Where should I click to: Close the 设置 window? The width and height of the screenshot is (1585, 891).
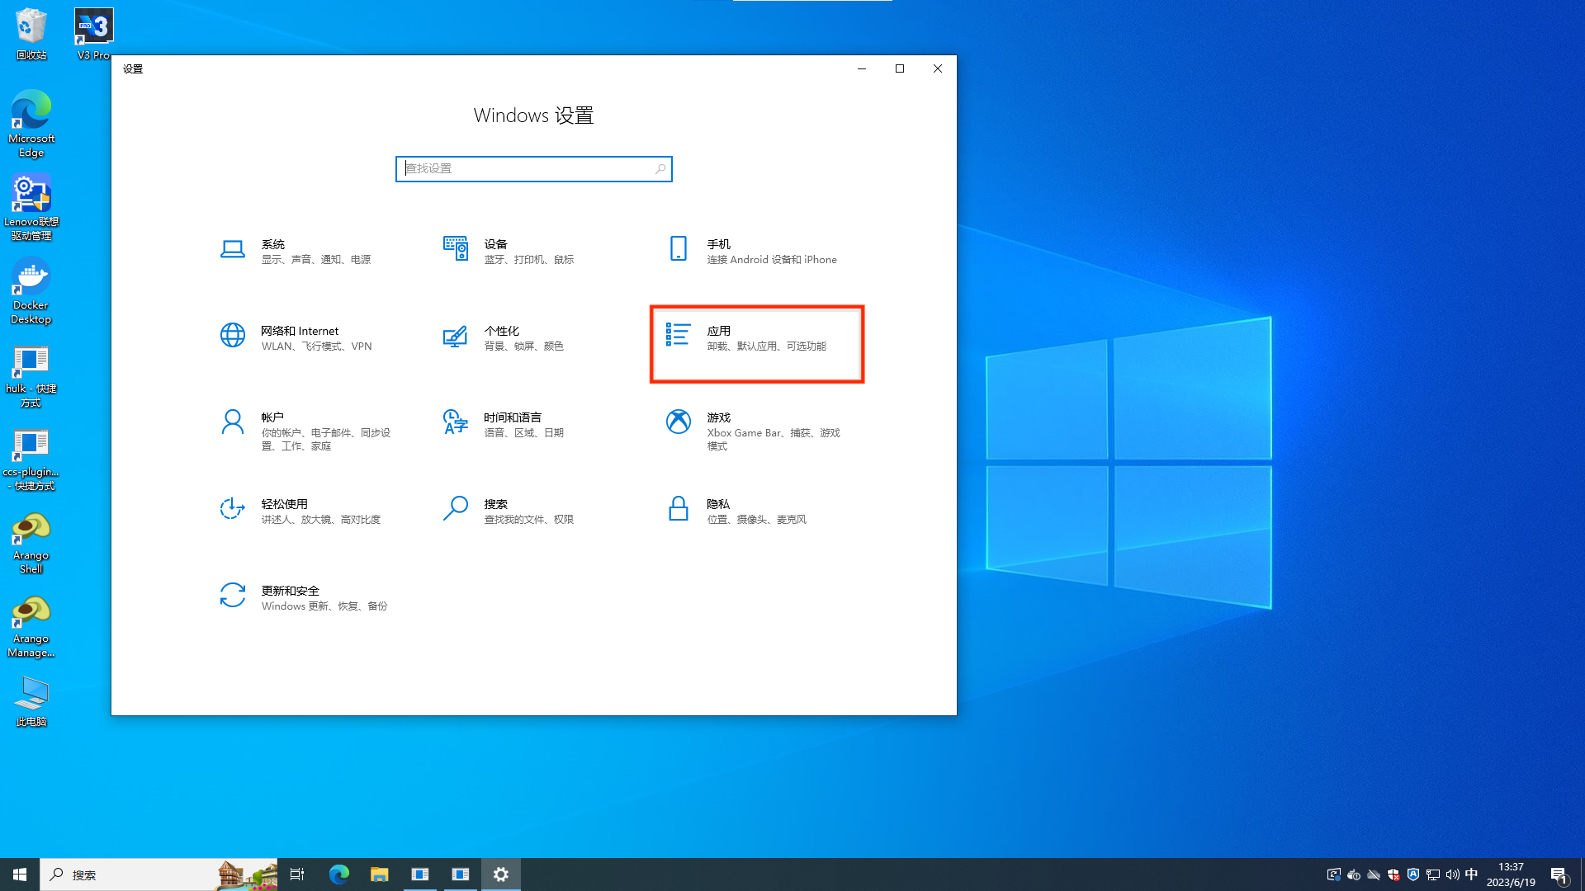click(938, 68)
